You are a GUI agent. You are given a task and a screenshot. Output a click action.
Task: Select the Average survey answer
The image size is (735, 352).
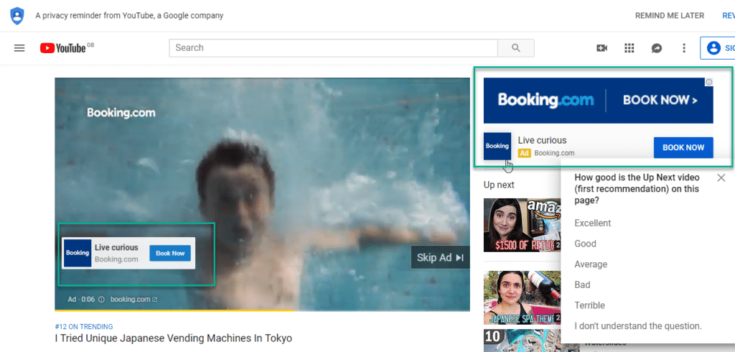click(591, 264)
